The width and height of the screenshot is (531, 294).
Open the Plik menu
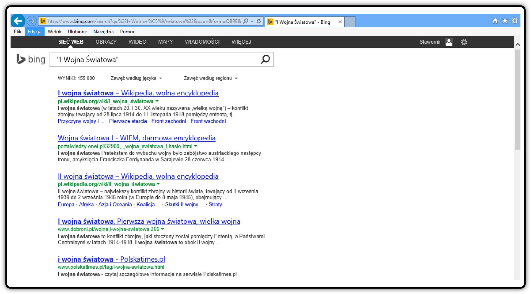(x=18, y=32)
